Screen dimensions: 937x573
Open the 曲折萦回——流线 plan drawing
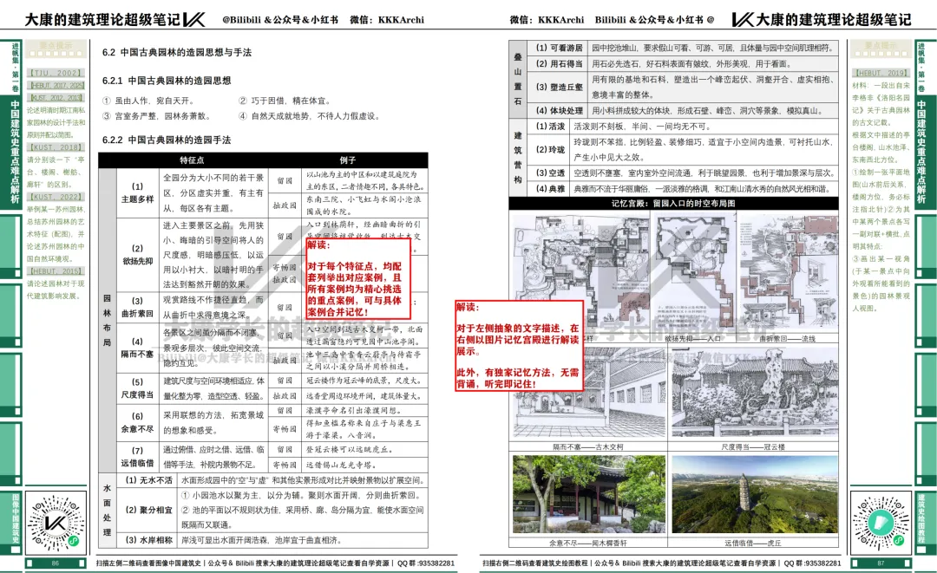[x=788, y=272]
